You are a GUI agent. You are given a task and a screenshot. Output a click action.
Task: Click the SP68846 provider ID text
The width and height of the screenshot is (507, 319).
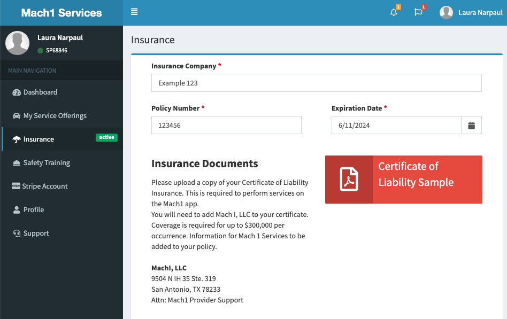point(57,50)
